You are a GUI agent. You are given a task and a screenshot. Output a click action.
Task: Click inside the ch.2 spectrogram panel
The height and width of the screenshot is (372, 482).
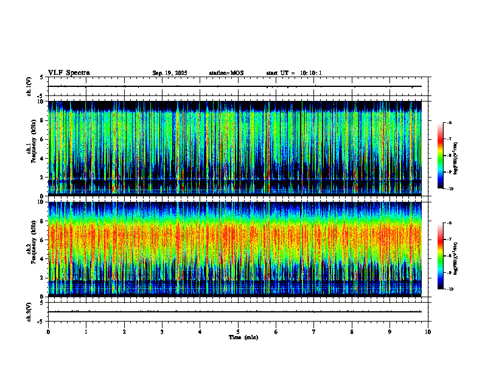pos(235,249)
